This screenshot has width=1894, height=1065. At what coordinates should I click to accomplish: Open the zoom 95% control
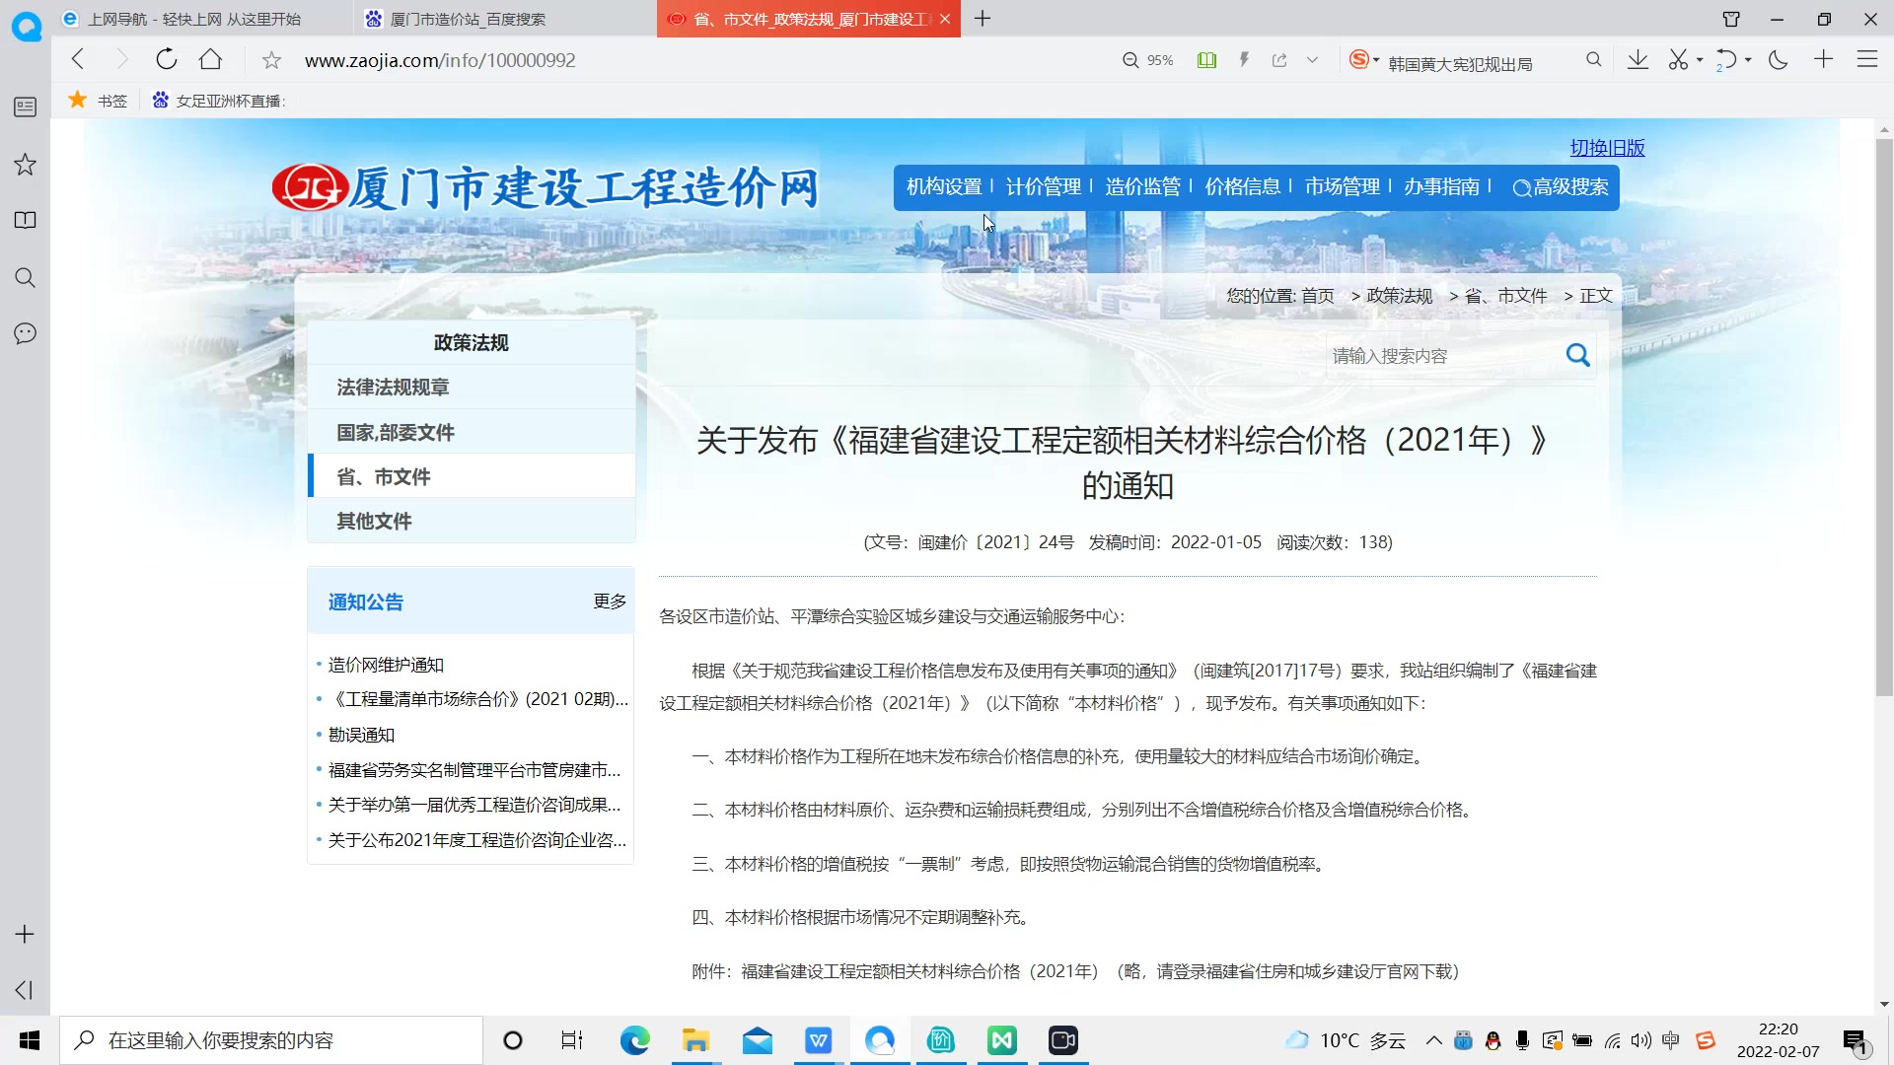[1148, 60]
